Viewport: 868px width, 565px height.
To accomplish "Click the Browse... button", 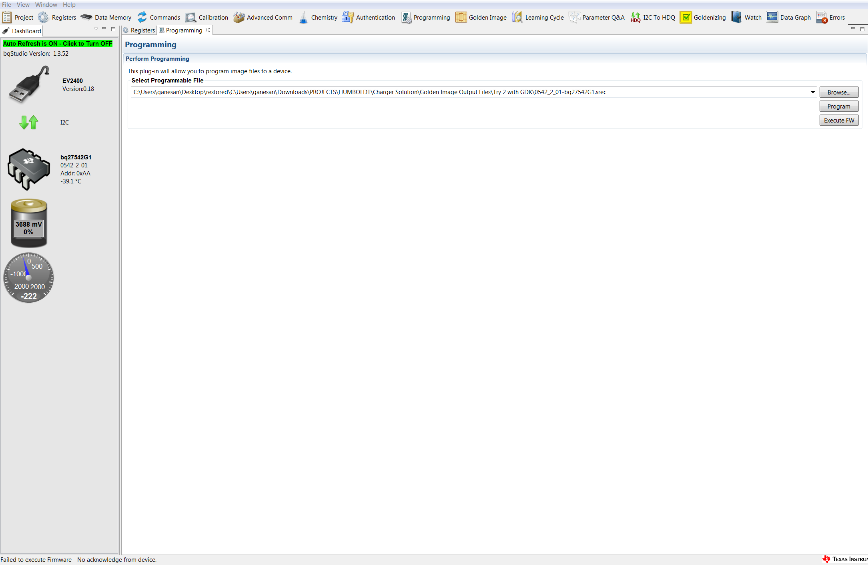I will pyautogui.click(x=839, y=92).
